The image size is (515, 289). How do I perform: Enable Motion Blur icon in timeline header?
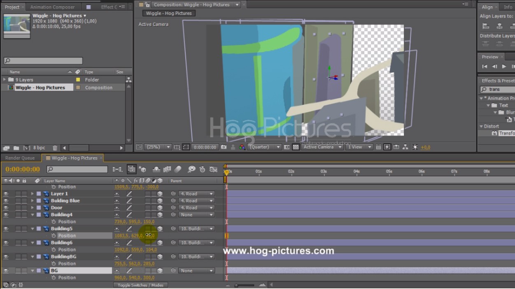pyautogui.click(x=178, y=169)
